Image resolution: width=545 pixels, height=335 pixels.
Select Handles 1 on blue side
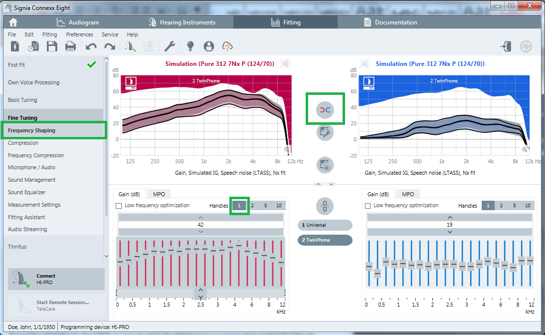488,206
